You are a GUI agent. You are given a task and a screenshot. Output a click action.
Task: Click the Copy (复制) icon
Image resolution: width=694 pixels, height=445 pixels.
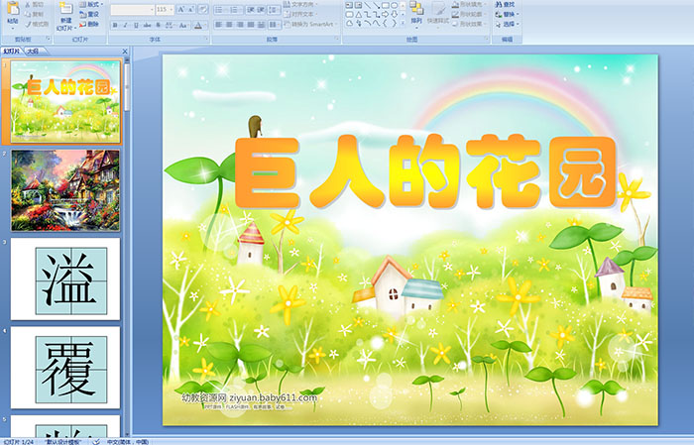[28, 14]
